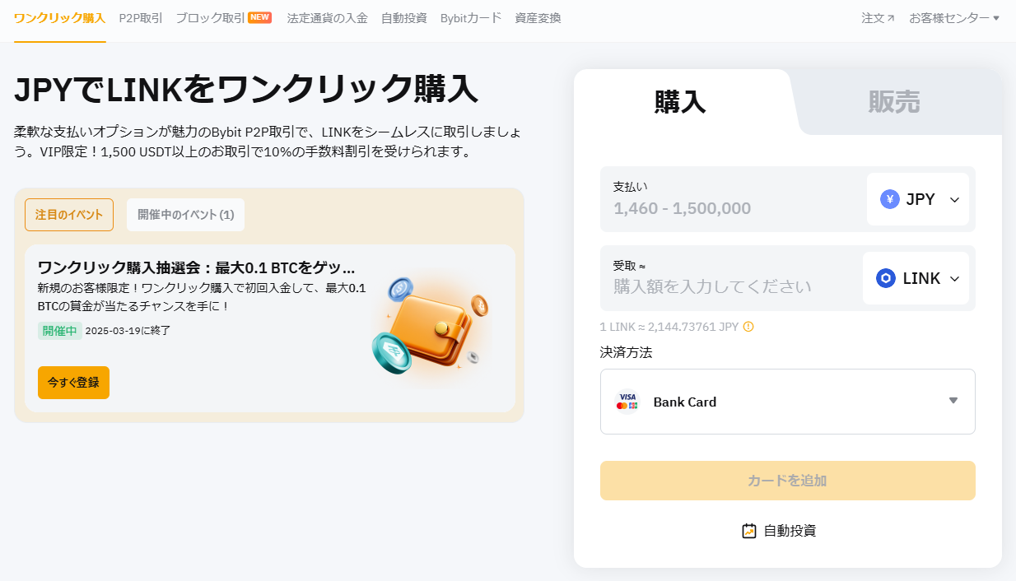
Task: Click the Visa icon in the Bank Card row
Action: pyautogui.click(x=627, y=396)
